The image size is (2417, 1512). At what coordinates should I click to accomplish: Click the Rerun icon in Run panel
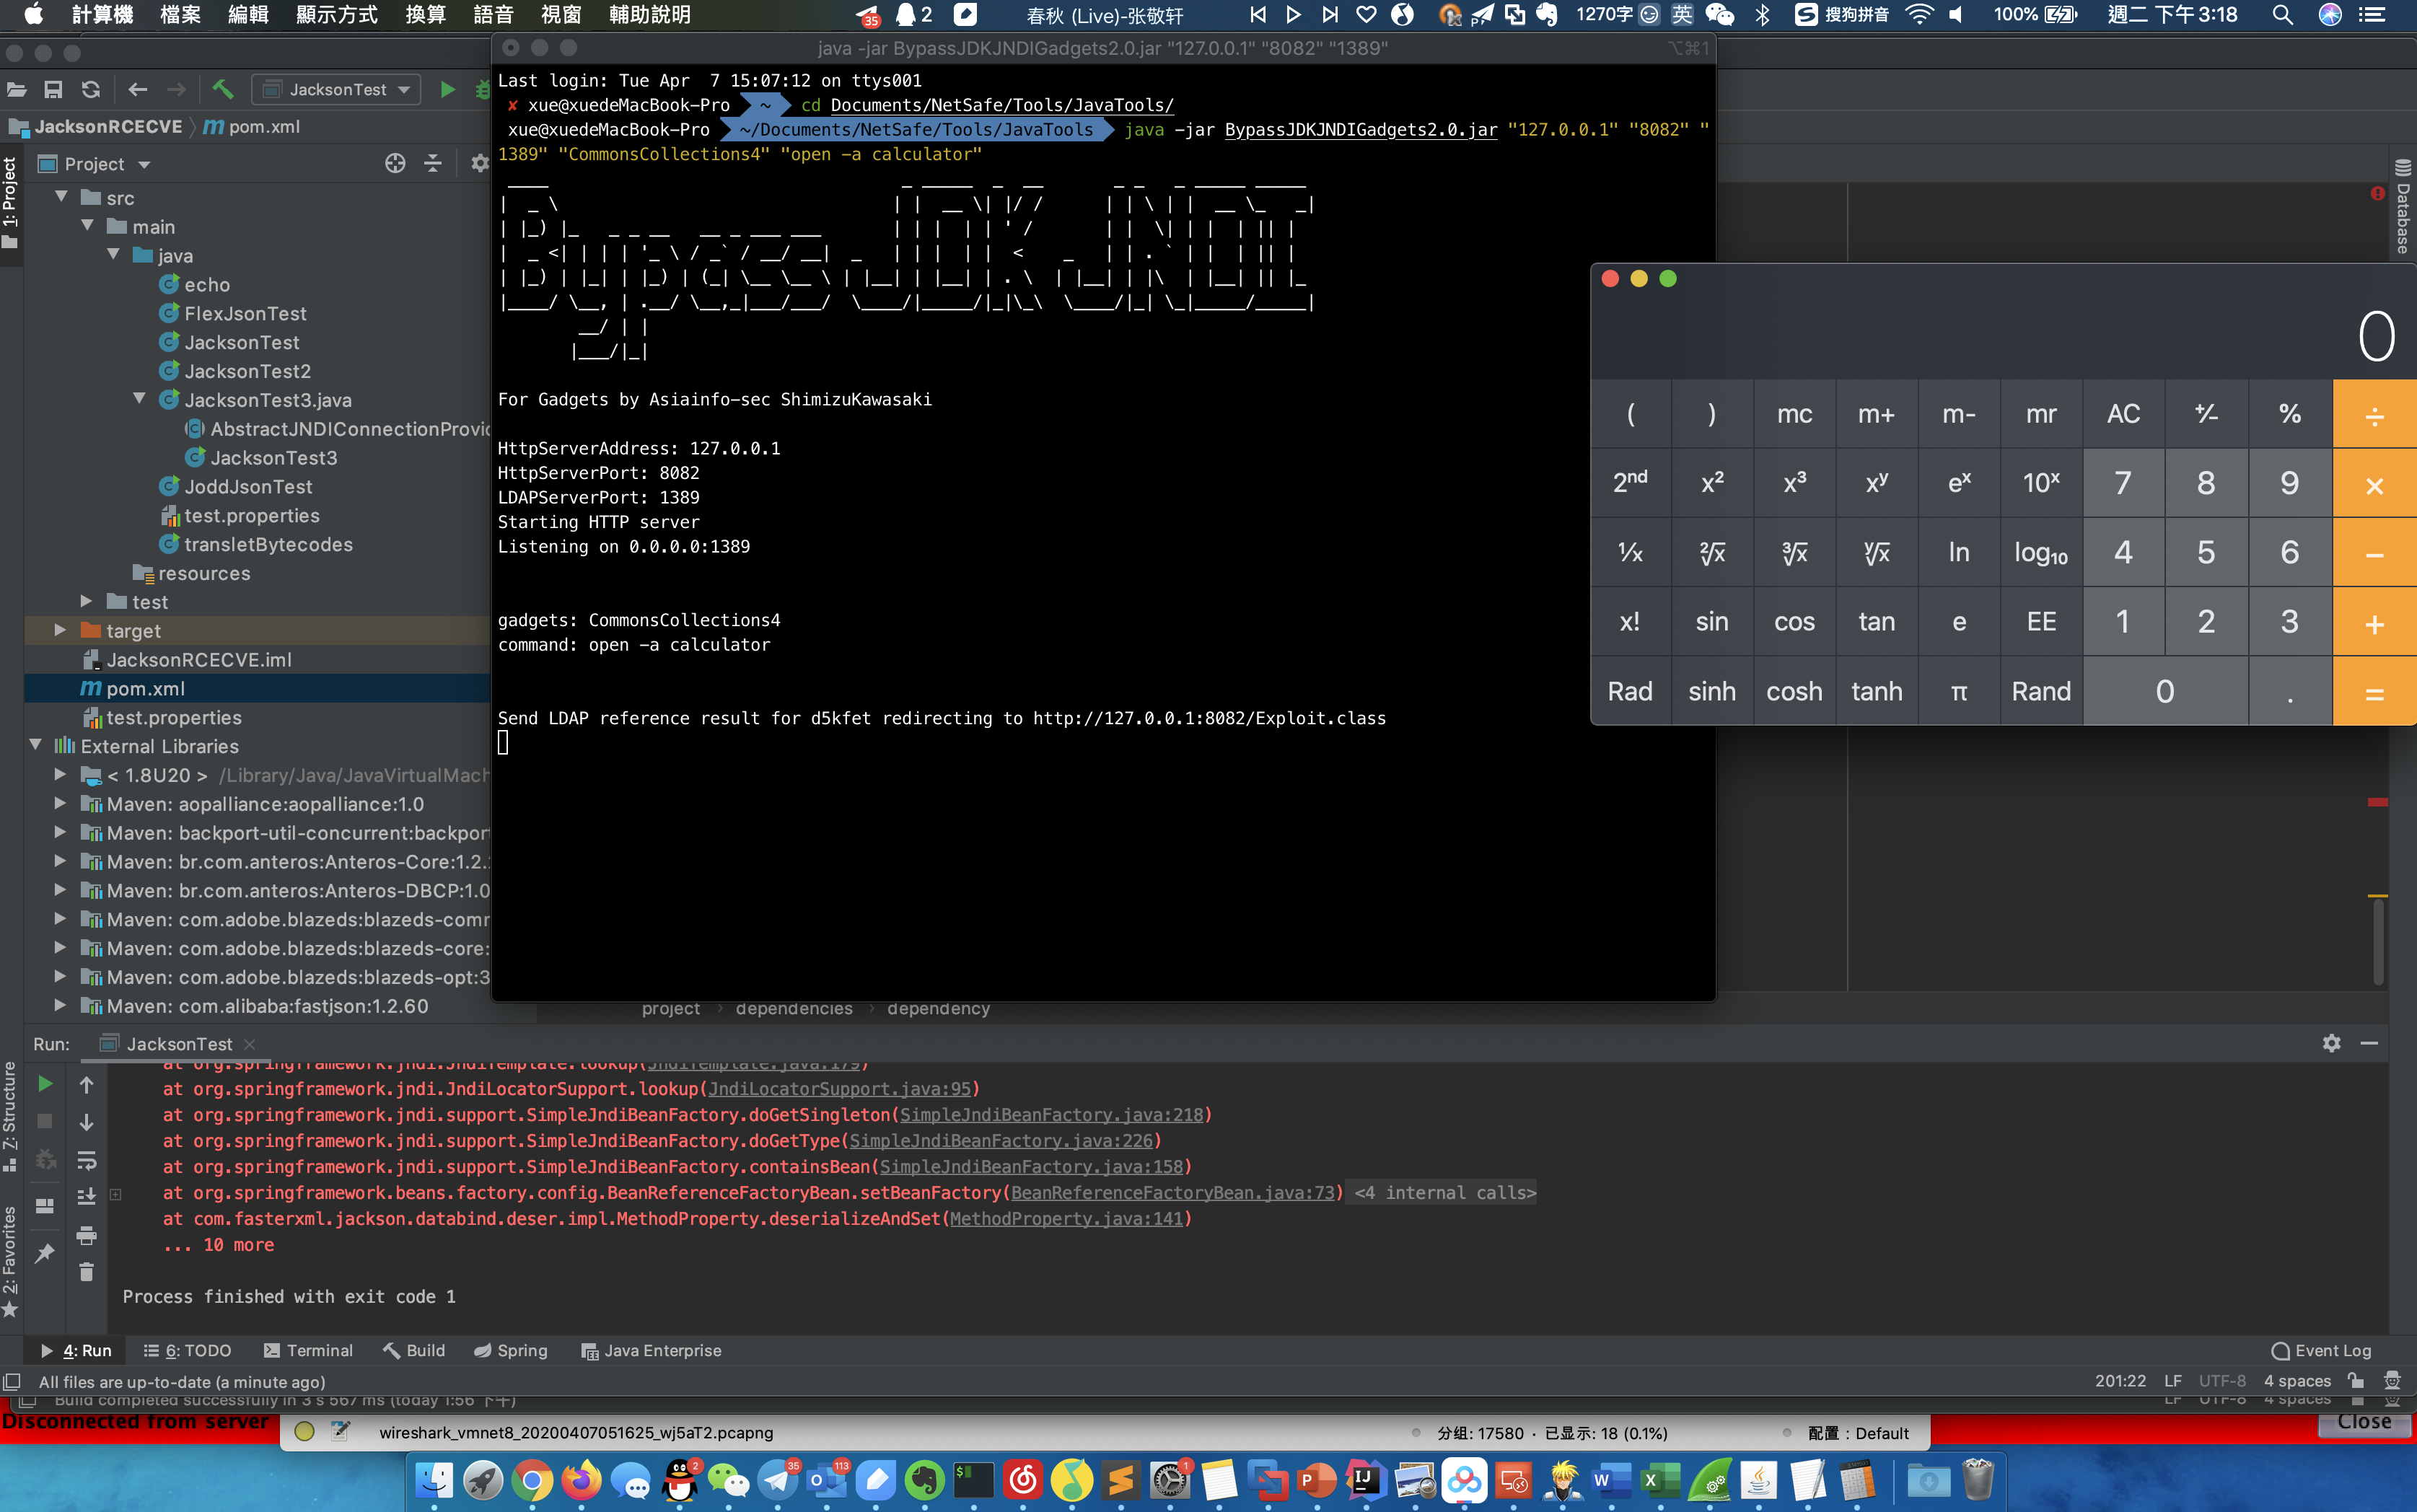coord(45,1084)
